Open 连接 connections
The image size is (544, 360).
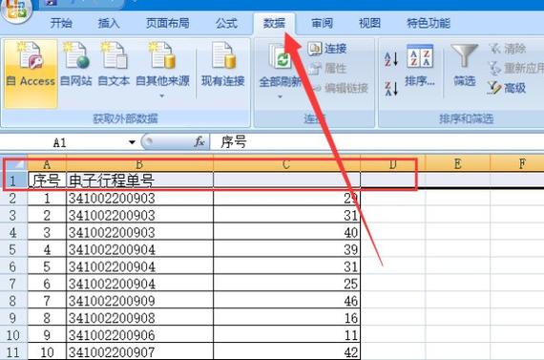327,49
